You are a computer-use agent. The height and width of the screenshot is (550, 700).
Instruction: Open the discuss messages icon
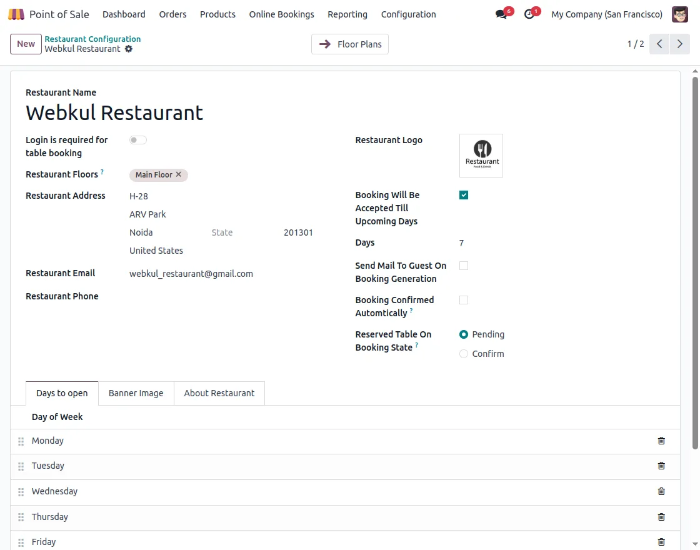(501, 14)
